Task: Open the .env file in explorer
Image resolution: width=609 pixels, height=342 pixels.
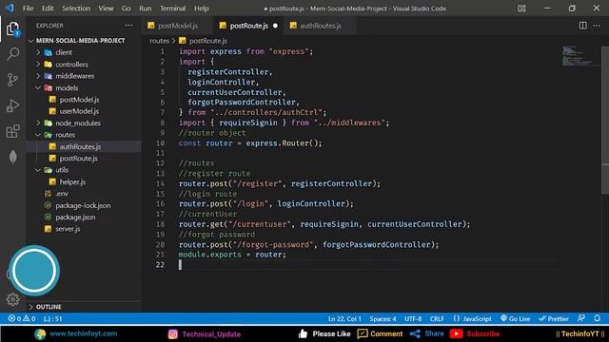Action: click(x=62, y=194)
